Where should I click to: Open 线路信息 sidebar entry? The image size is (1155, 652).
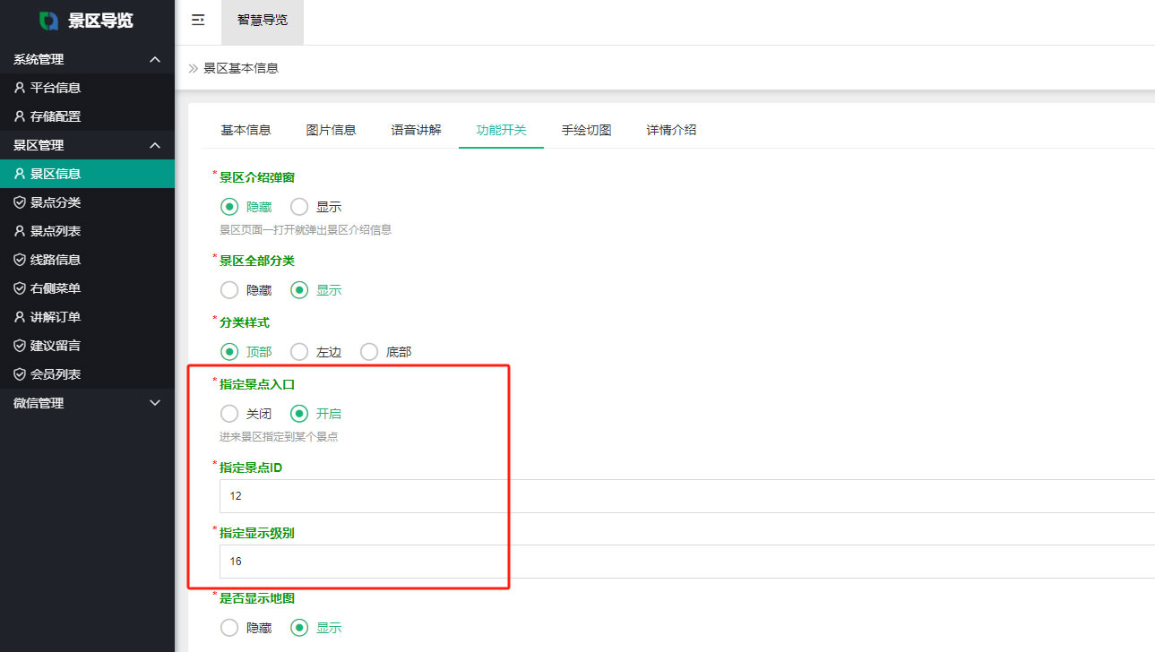click(55, 260)
